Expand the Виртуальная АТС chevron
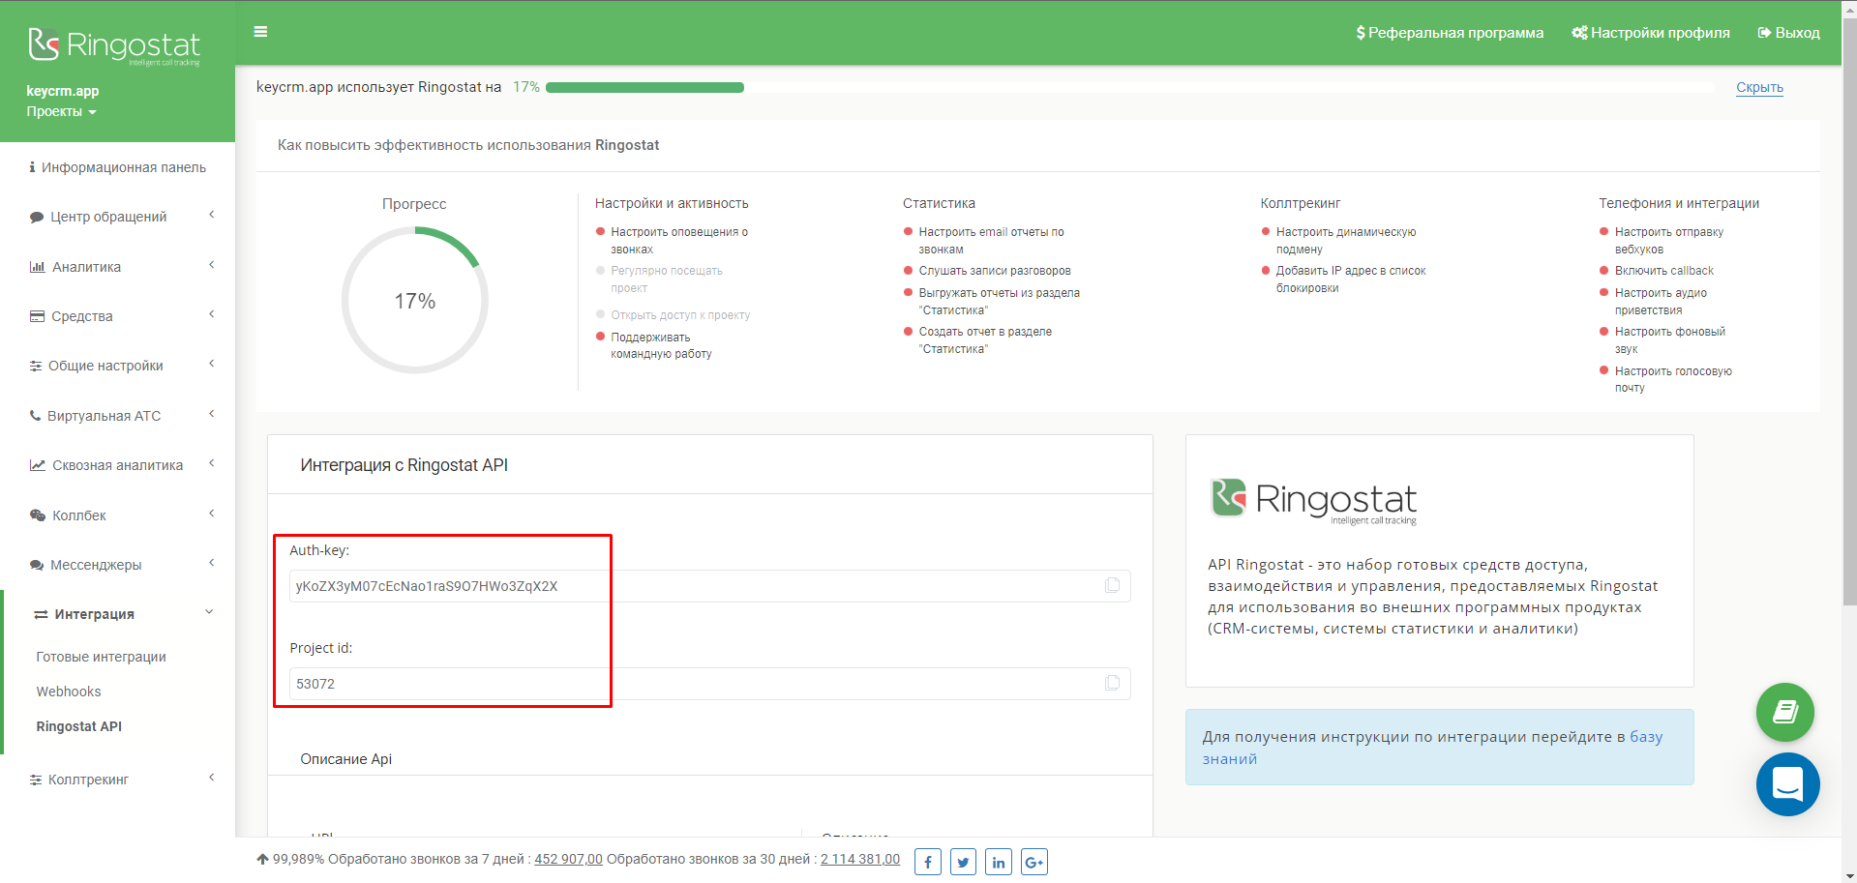 click(211, 414)
